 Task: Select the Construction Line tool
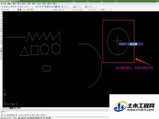(x=1, y=16)
